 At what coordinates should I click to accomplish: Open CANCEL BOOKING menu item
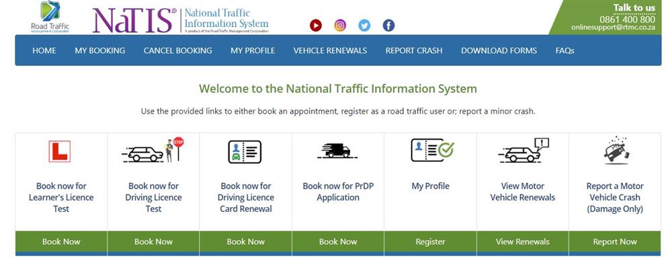click(x=178, y=50)
